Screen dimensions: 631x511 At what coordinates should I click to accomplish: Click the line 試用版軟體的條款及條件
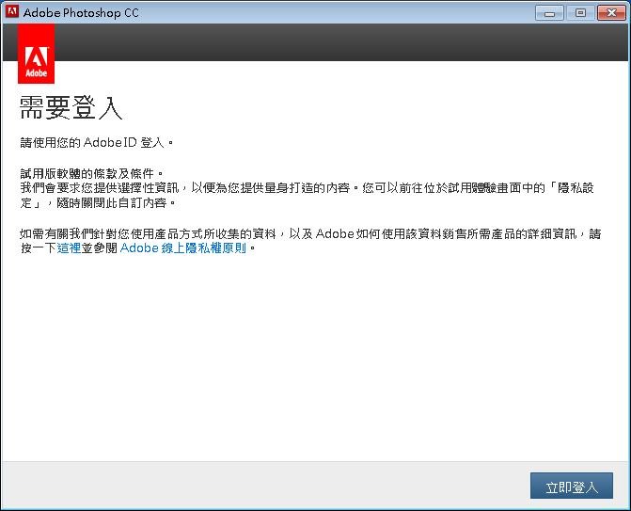click(92, 173)
